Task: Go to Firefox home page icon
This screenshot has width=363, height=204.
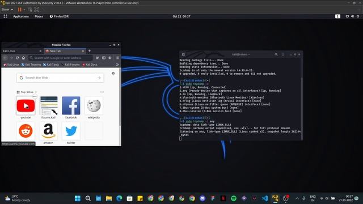Action: tap(23, 58)
